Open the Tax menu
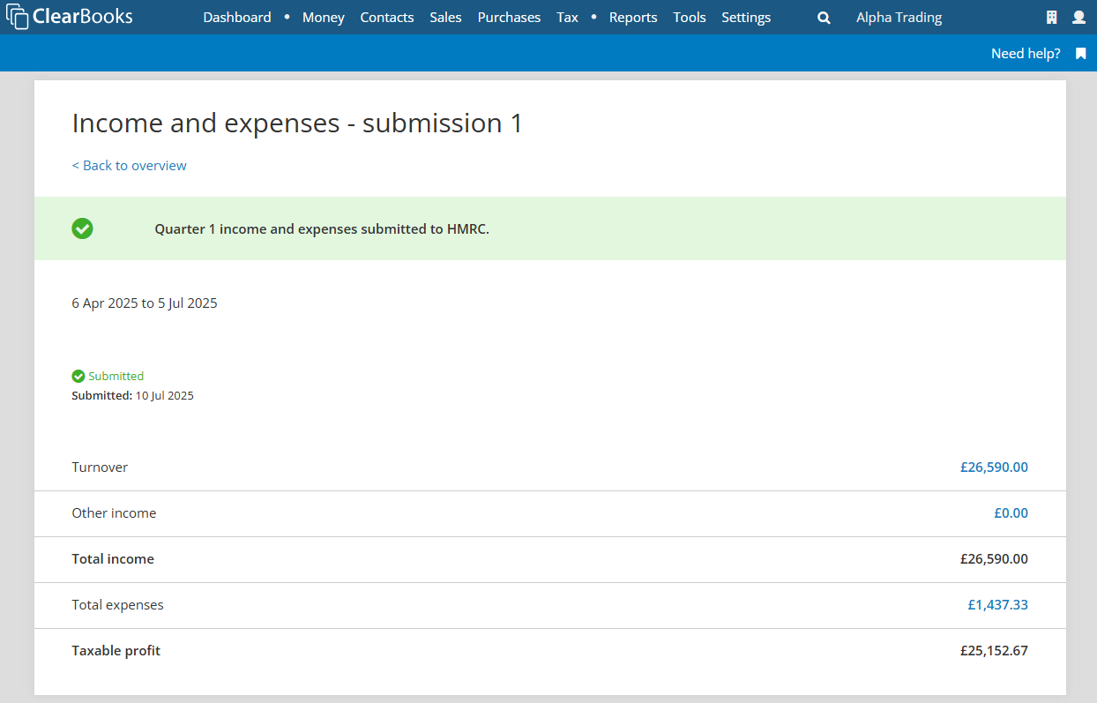 pos(568,18)
